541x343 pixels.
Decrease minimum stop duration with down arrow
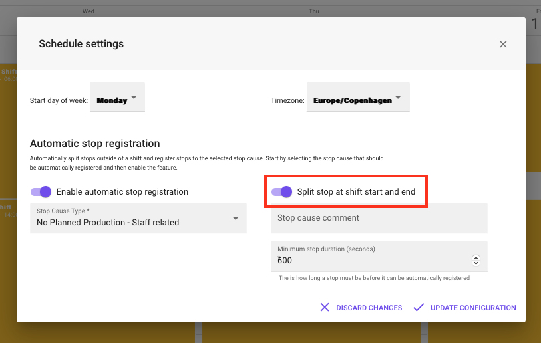[x=476, y=263]
